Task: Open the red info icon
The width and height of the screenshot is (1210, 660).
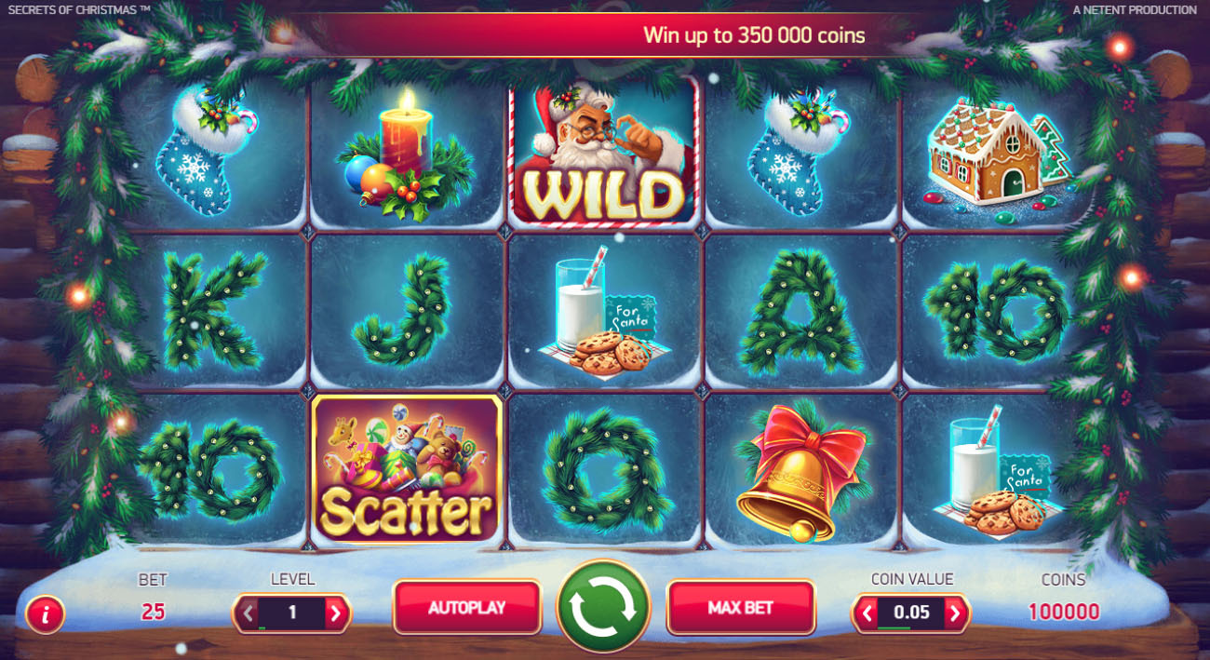Action: point(45,614)
